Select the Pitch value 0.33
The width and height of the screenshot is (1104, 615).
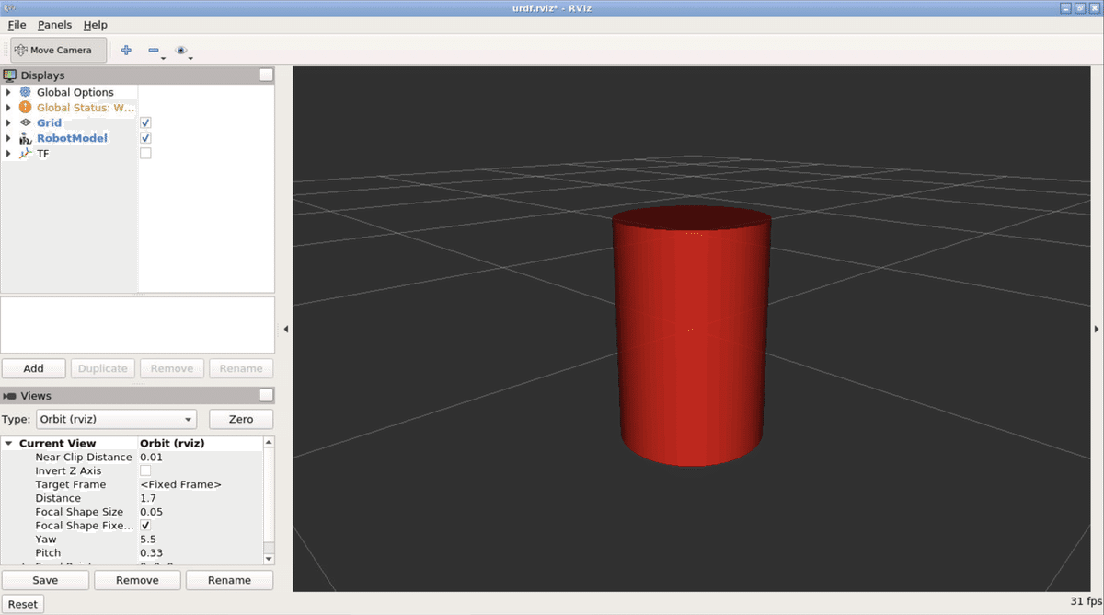(x=151, y=553)
